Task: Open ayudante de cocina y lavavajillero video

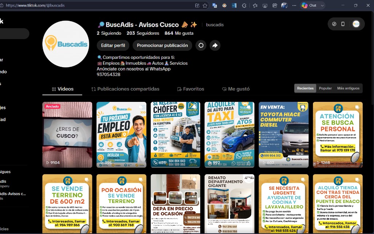Action: coord(283,204)
